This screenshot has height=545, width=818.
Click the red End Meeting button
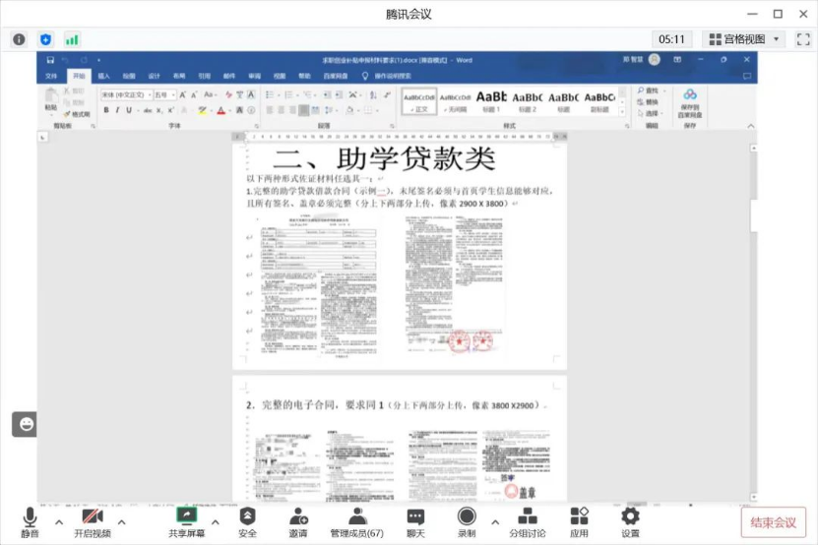click(x=773, y=522)
